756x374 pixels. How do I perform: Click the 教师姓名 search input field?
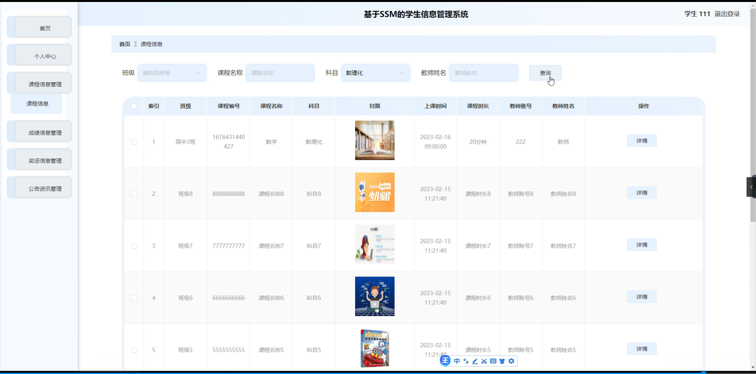pos(484,73)
